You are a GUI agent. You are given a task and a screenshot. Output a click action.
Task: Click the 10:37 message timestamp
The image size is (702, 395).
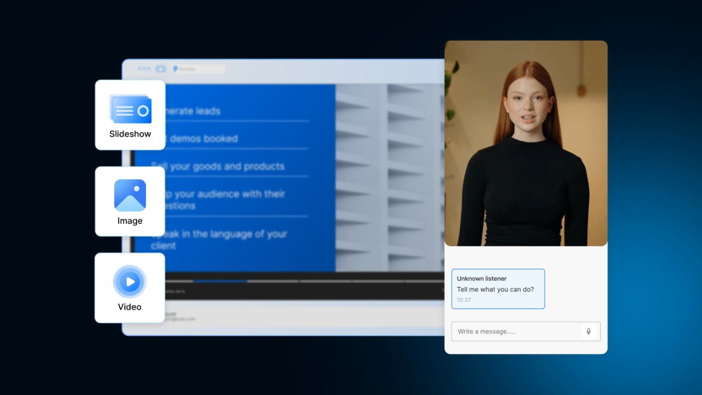pos(464,300)
